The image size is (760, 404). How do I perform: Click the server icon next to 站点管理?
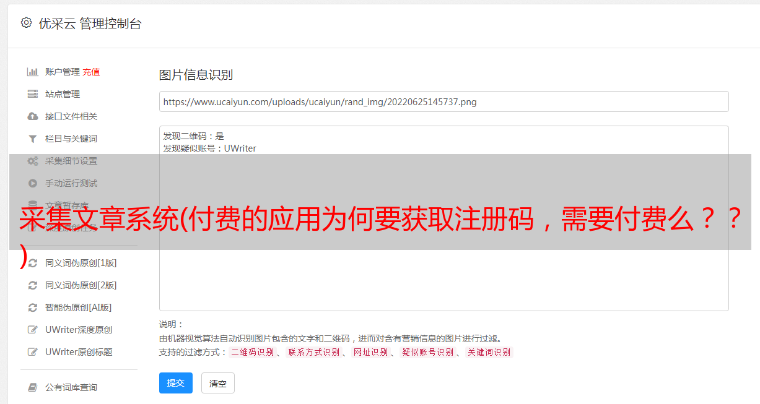click(x=33, y=94)
